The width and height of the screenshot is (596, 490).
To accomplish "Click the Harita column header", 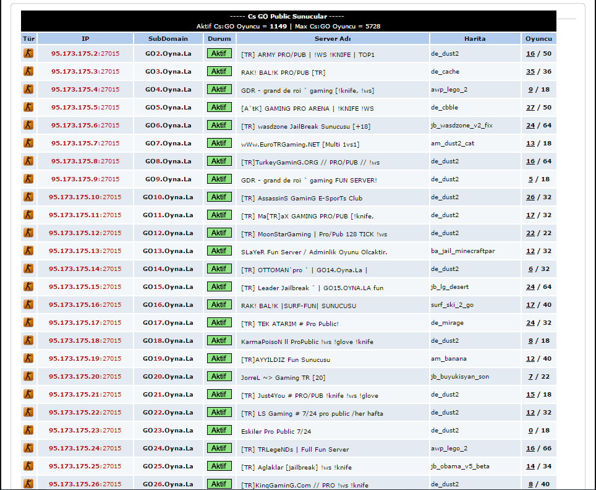I will [475, 38].
